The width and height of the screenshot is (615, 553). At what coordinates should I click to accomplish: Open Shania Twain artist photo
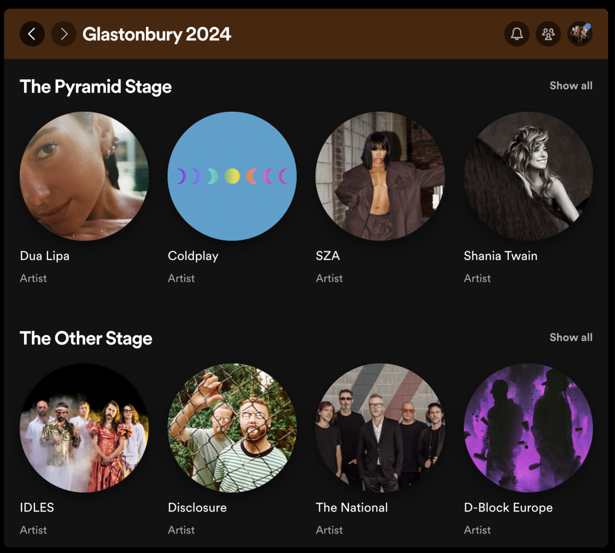[x=528, y=176]
